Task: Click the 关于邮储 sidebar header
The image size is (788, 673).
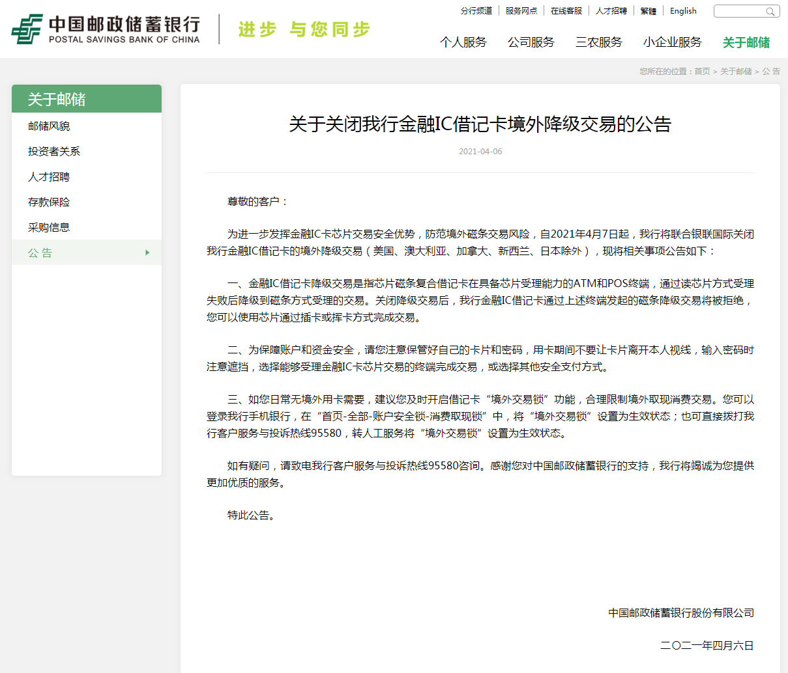Action: coord(87,99)
